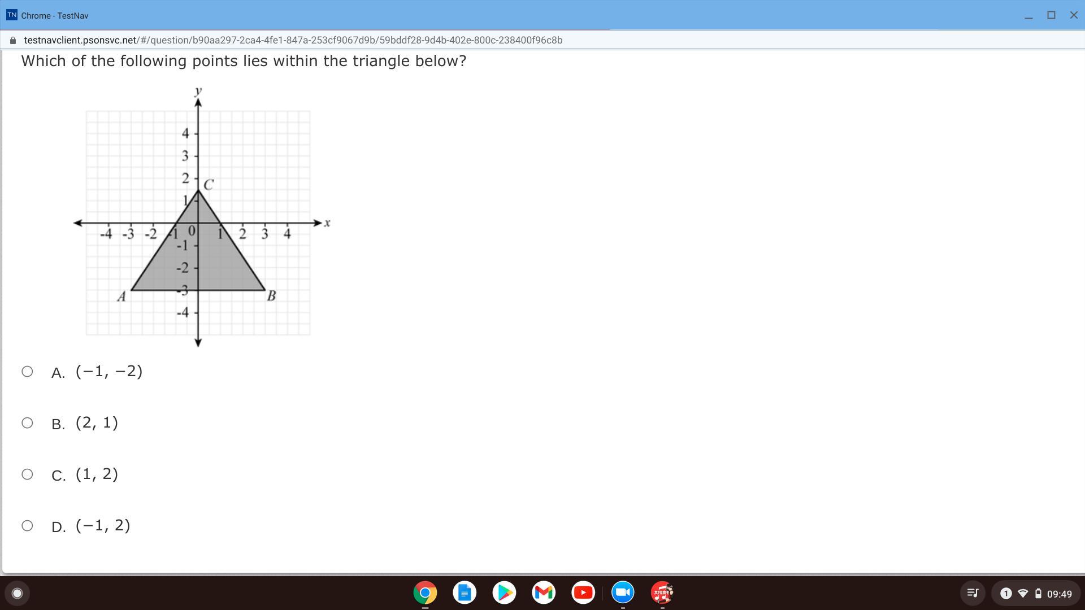This screenshot has width=1085, height=610.
Task: Open Chrome from the shelf
Action: click(425, 593)
